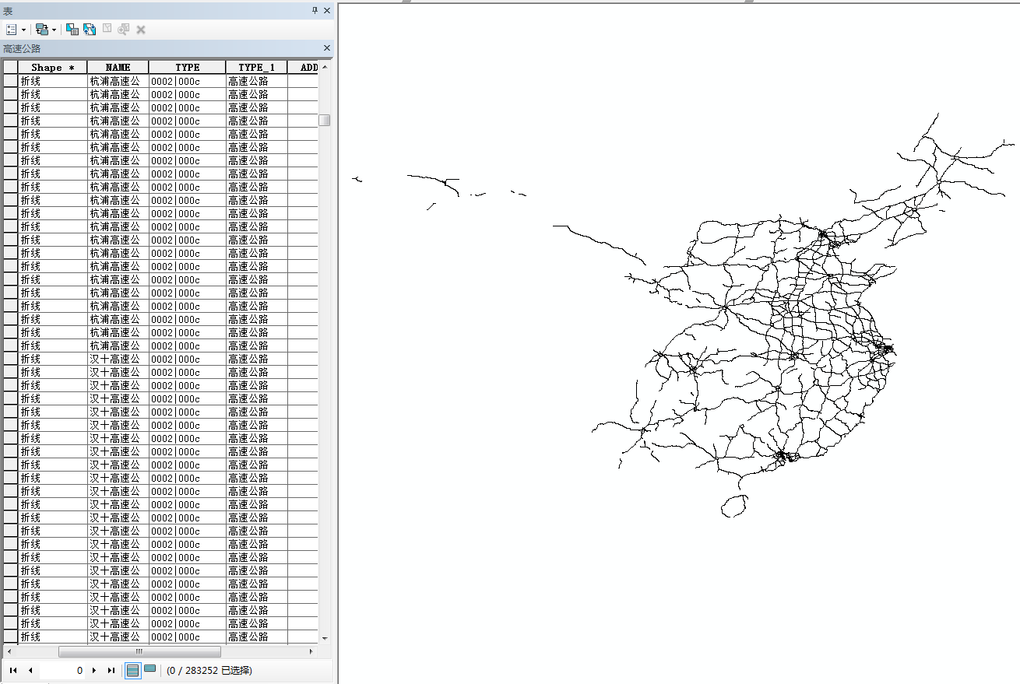Click the current record number field
The height and width of the screenshot is (684, 1020).
tap(62, 670)
